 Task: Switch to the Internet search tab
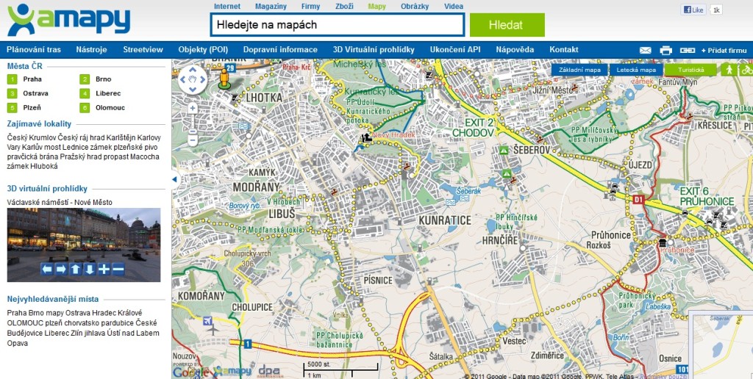coord(227,6)
